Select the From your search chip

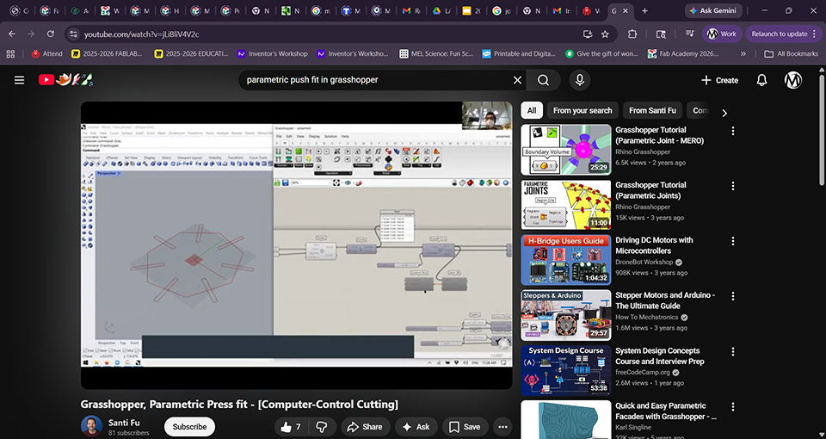583,111
